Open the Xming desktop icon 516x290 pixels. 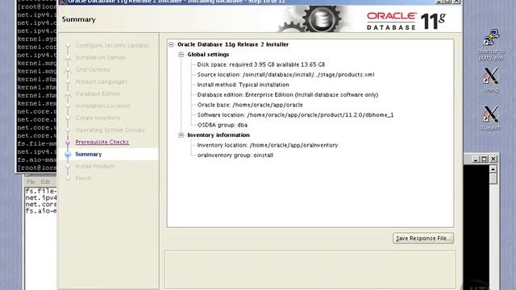491,80
